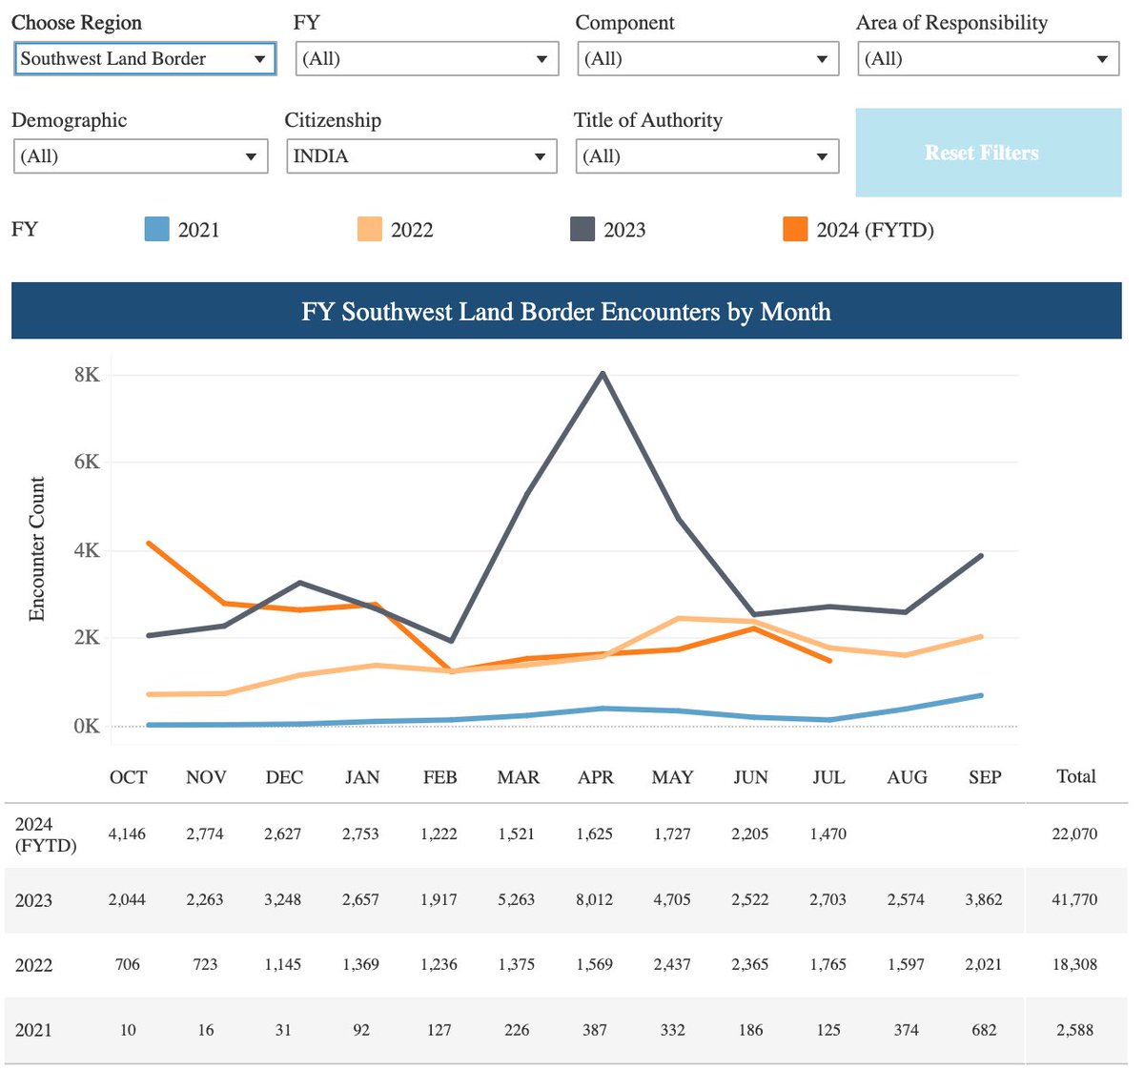The width and height of the screenshot is (1144, 1070).
Task: Click the 2,588 total cell
Action: pyautogui.click(x=1075, y=1030)
